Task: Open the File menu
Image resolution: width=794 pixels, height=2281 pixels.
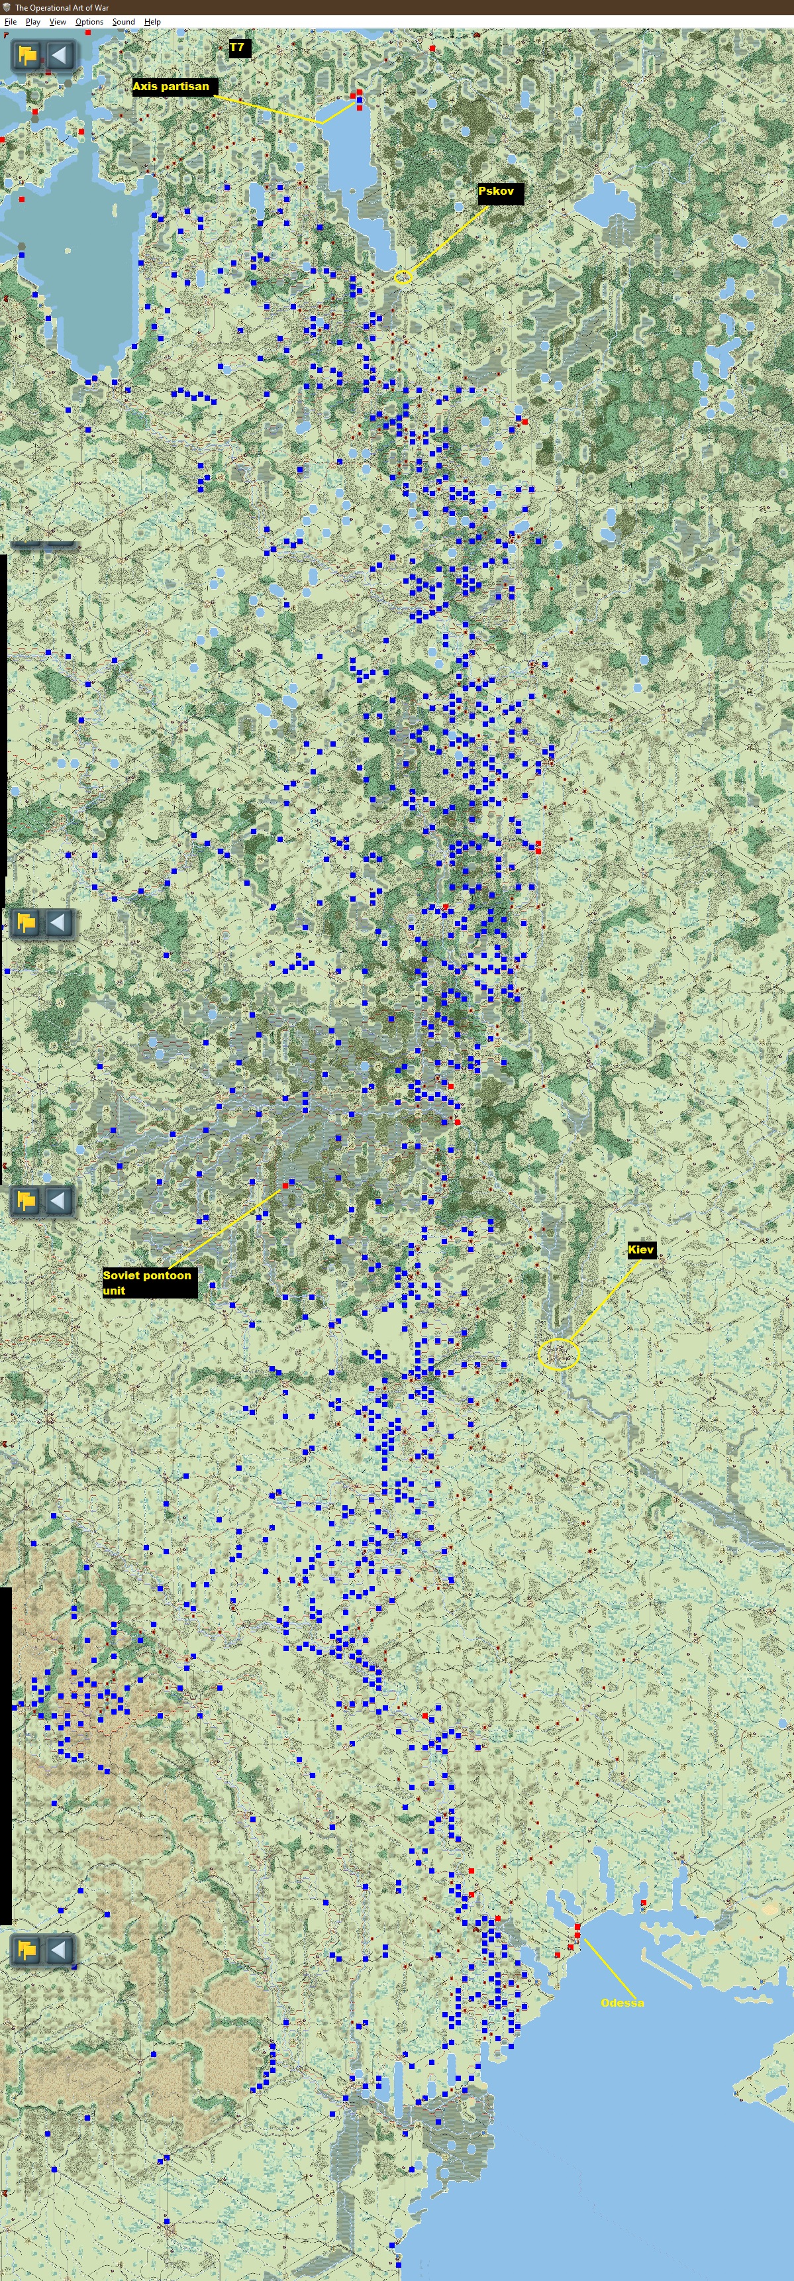Action: click(x=11, y=21)
